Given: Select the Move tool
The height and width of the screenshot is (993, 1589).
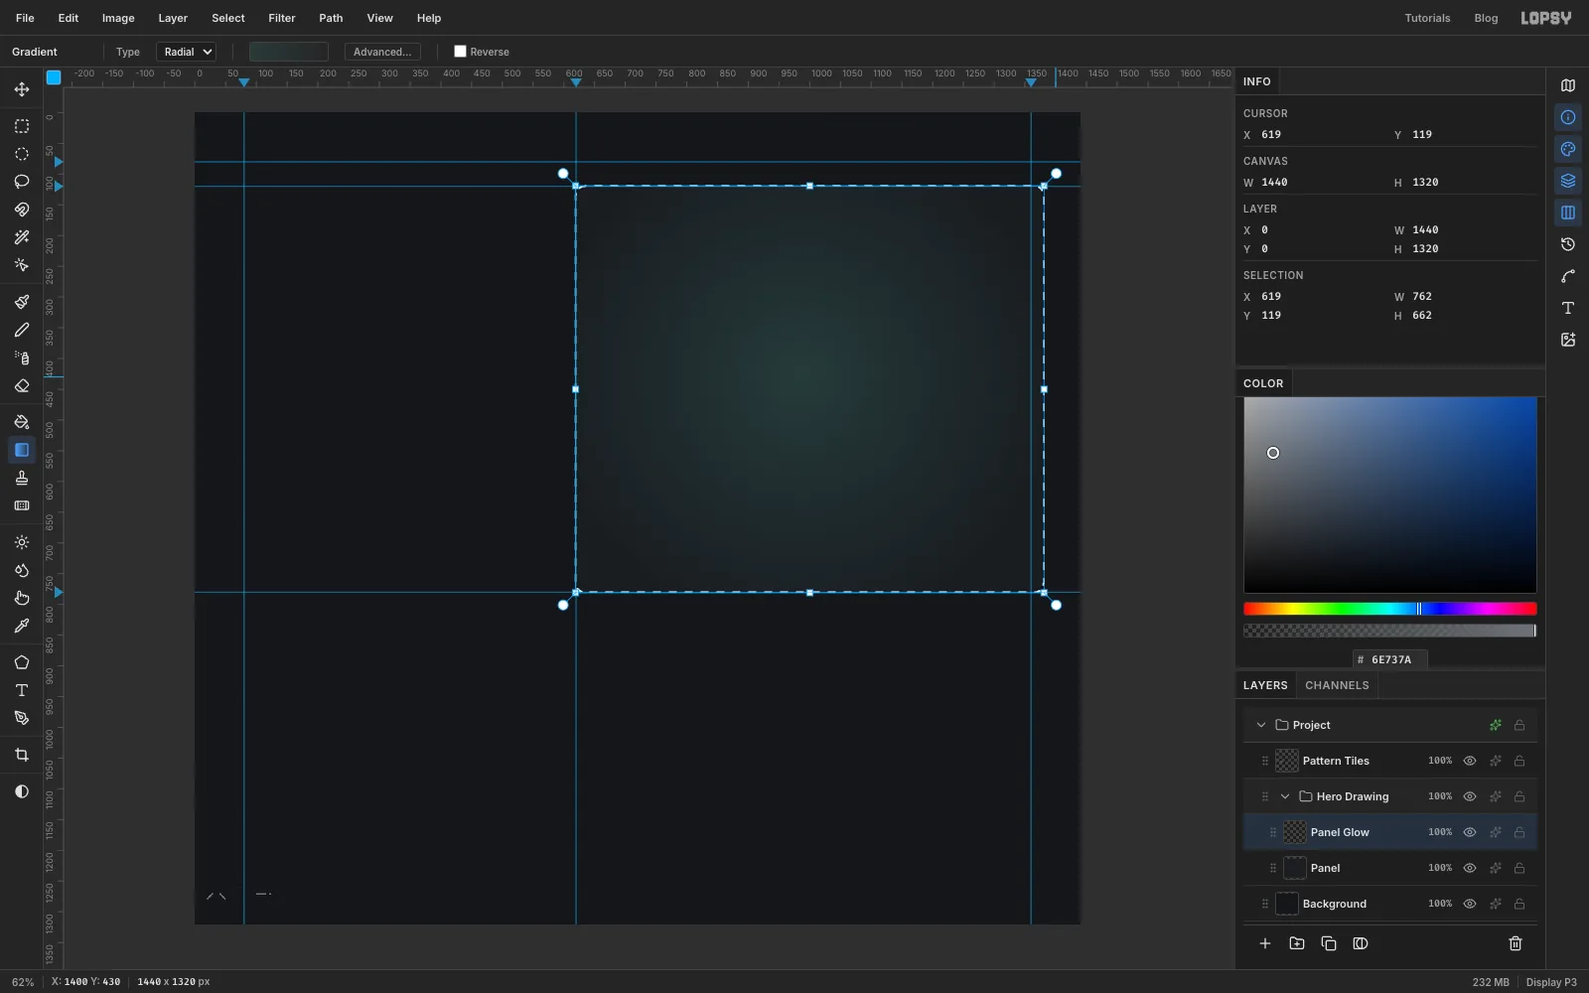Looking at the screenshot, I should (22, 89).
